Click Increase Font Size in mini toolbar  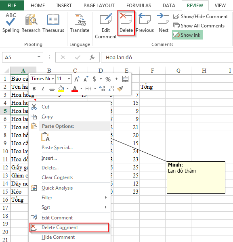(77, 79)
